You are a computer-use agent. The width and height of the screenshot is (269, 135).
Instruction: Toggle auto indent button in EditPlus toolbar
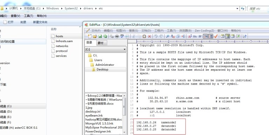coord(206,36)
